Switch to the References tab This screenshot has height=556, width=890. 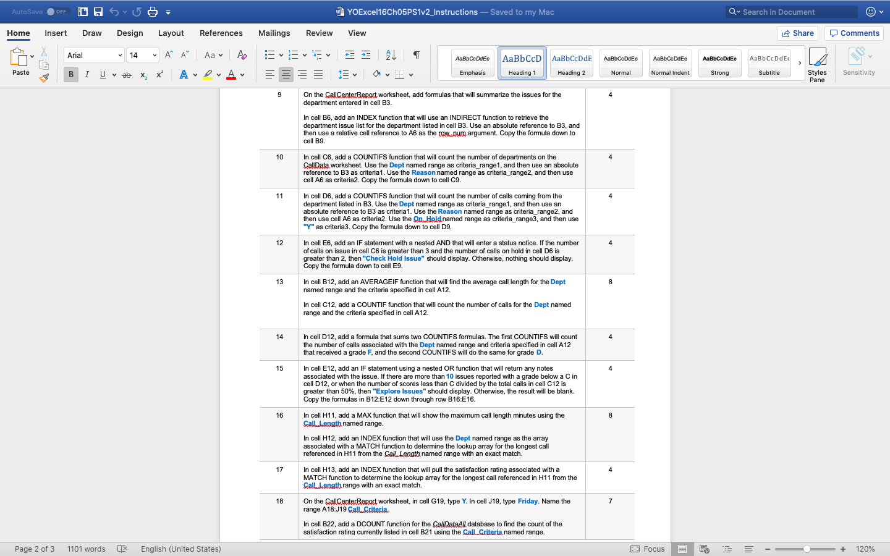click(x=221, y=33)
